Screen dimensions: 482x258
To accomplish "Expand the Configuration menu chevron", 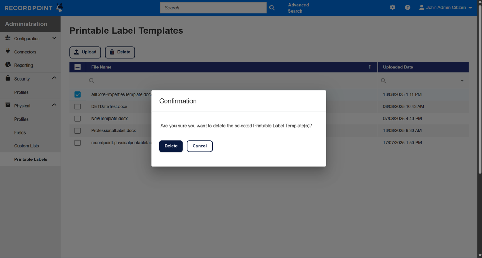I will pyautogui.click(x=54, y=38).
